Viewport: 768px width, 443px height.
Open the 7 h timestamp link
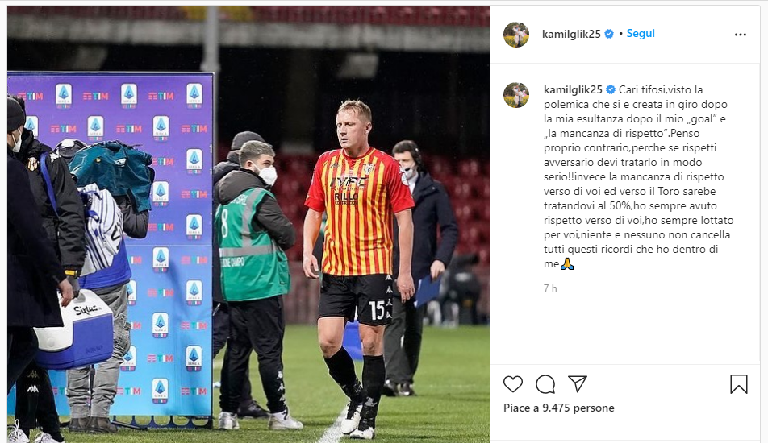click(550, 288)
